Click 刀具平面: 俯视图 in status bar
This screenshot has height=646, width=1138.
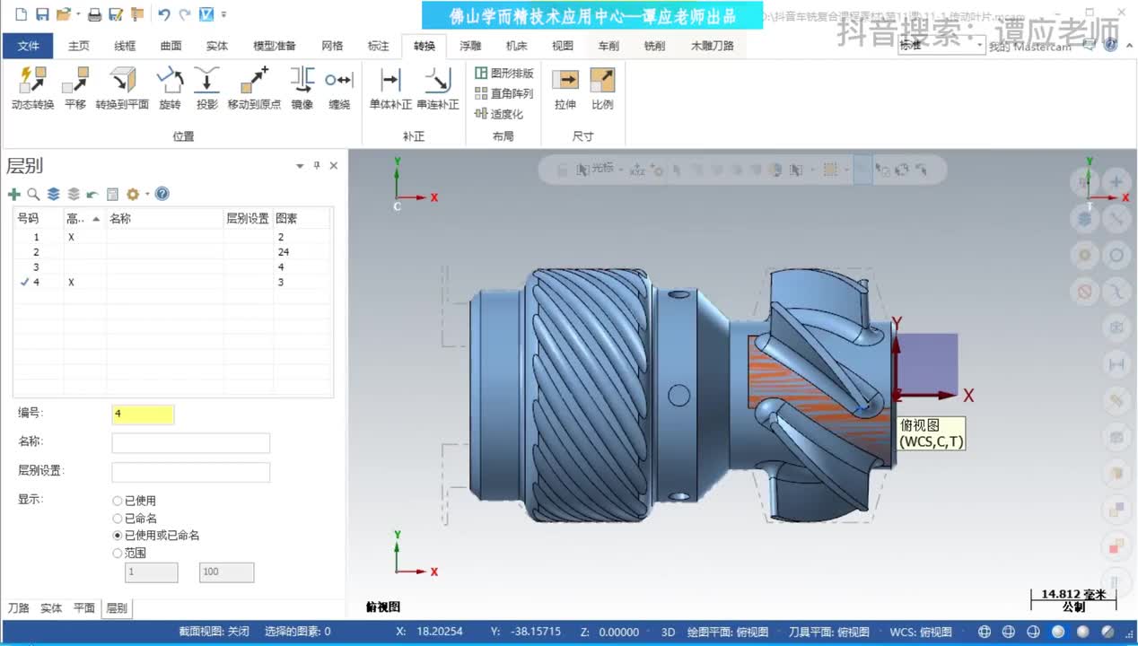pos(828,632)
